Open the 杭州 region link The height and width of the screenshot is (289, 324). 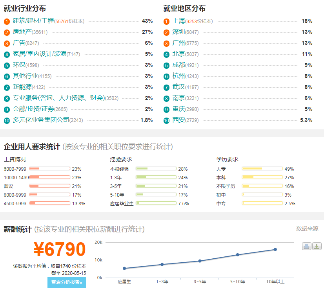click(179, 75)
